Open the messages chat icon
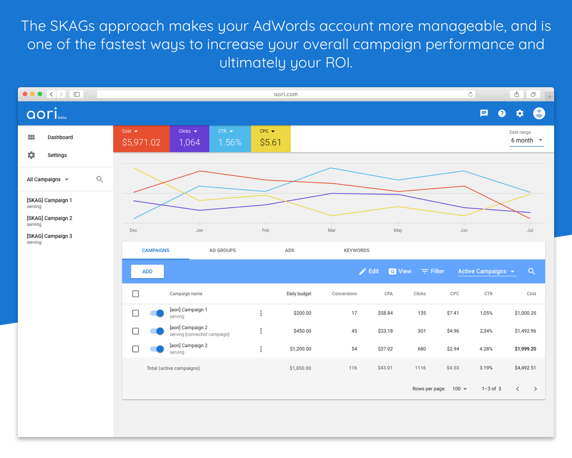This screenshot has width=572, height=458. pyautogui.click(x=484, y=113)
